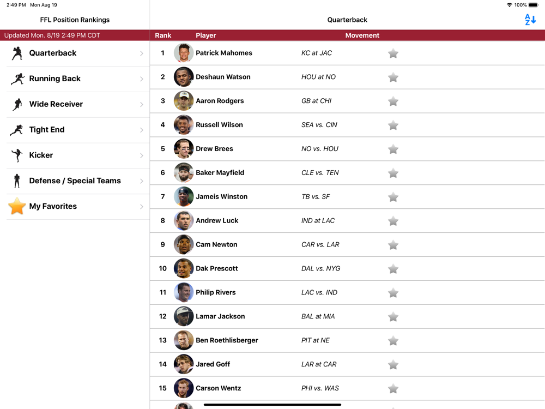Toggle favorite star for Drew Brees
545x409 pixels.
point(393,149)
